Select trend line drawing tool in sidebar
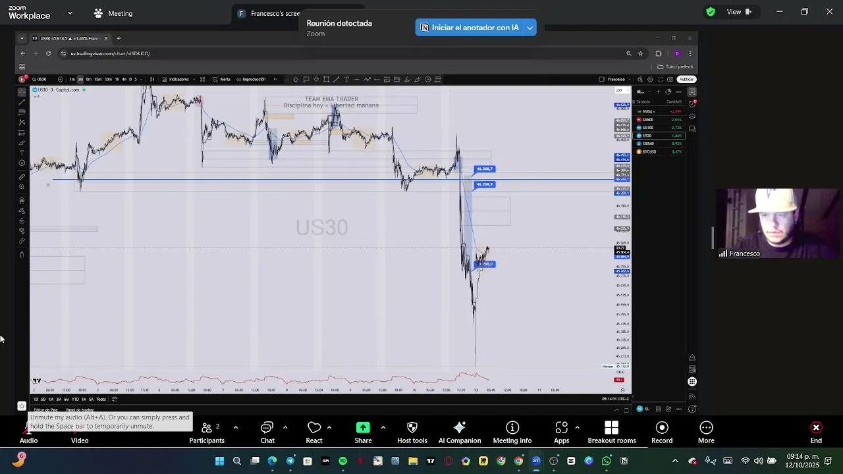This screenshot has height=474, width=843. (22, 101)
